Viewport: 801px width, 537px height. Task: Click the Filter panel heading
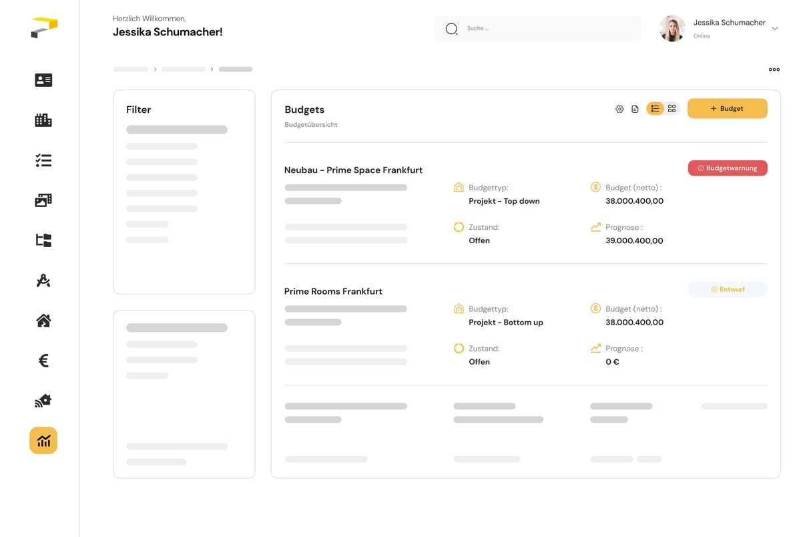139,110
